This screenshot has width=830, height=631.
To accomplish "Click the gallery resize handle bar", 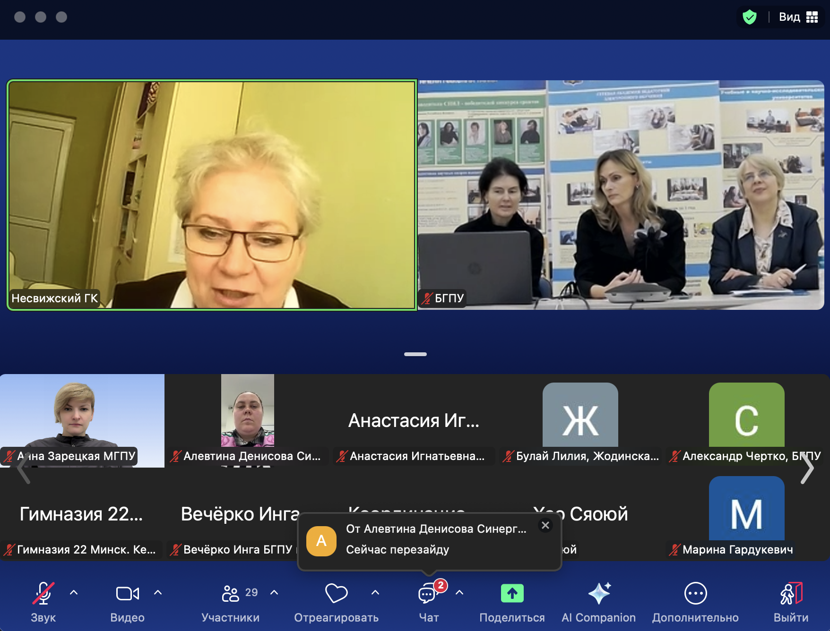I will pyautogui.click(x=415, y=354).
